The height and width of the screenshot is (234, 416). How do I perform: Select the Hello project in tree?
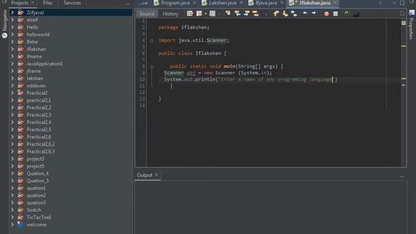32,27
